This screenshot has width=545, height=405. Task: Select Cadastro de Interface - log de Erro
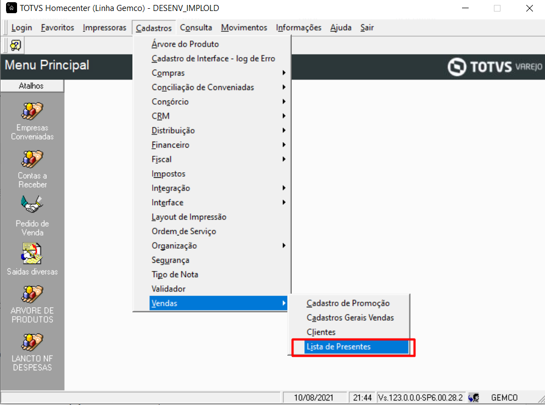pos(219,59)
